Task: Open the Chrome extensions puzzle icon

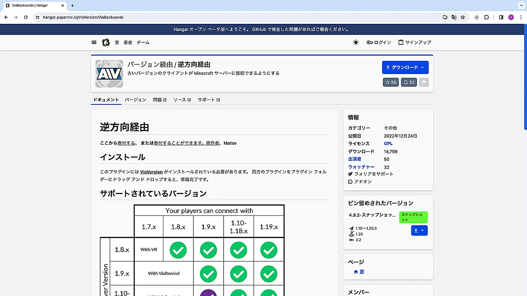Action: (x=486, y=17)
